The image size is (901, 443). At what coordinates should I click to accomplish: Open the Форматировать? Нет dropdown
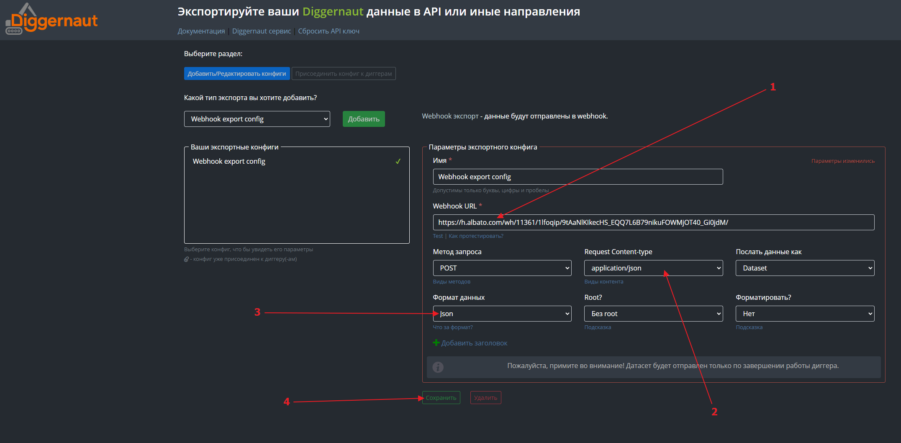coord(805,314)
